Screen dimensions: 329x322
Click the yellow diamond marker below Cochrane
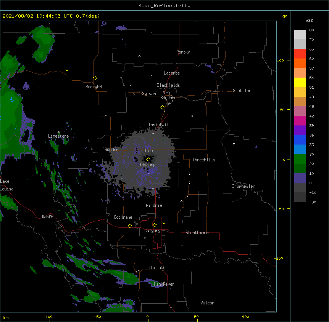point(130,226)
